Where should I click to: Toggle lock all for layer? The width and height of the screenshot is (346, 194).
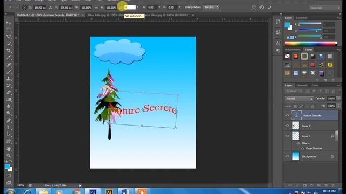point(312,106)
